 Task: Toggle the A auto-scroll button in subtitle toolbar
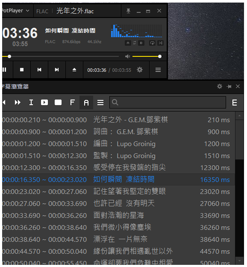(86, 103)
